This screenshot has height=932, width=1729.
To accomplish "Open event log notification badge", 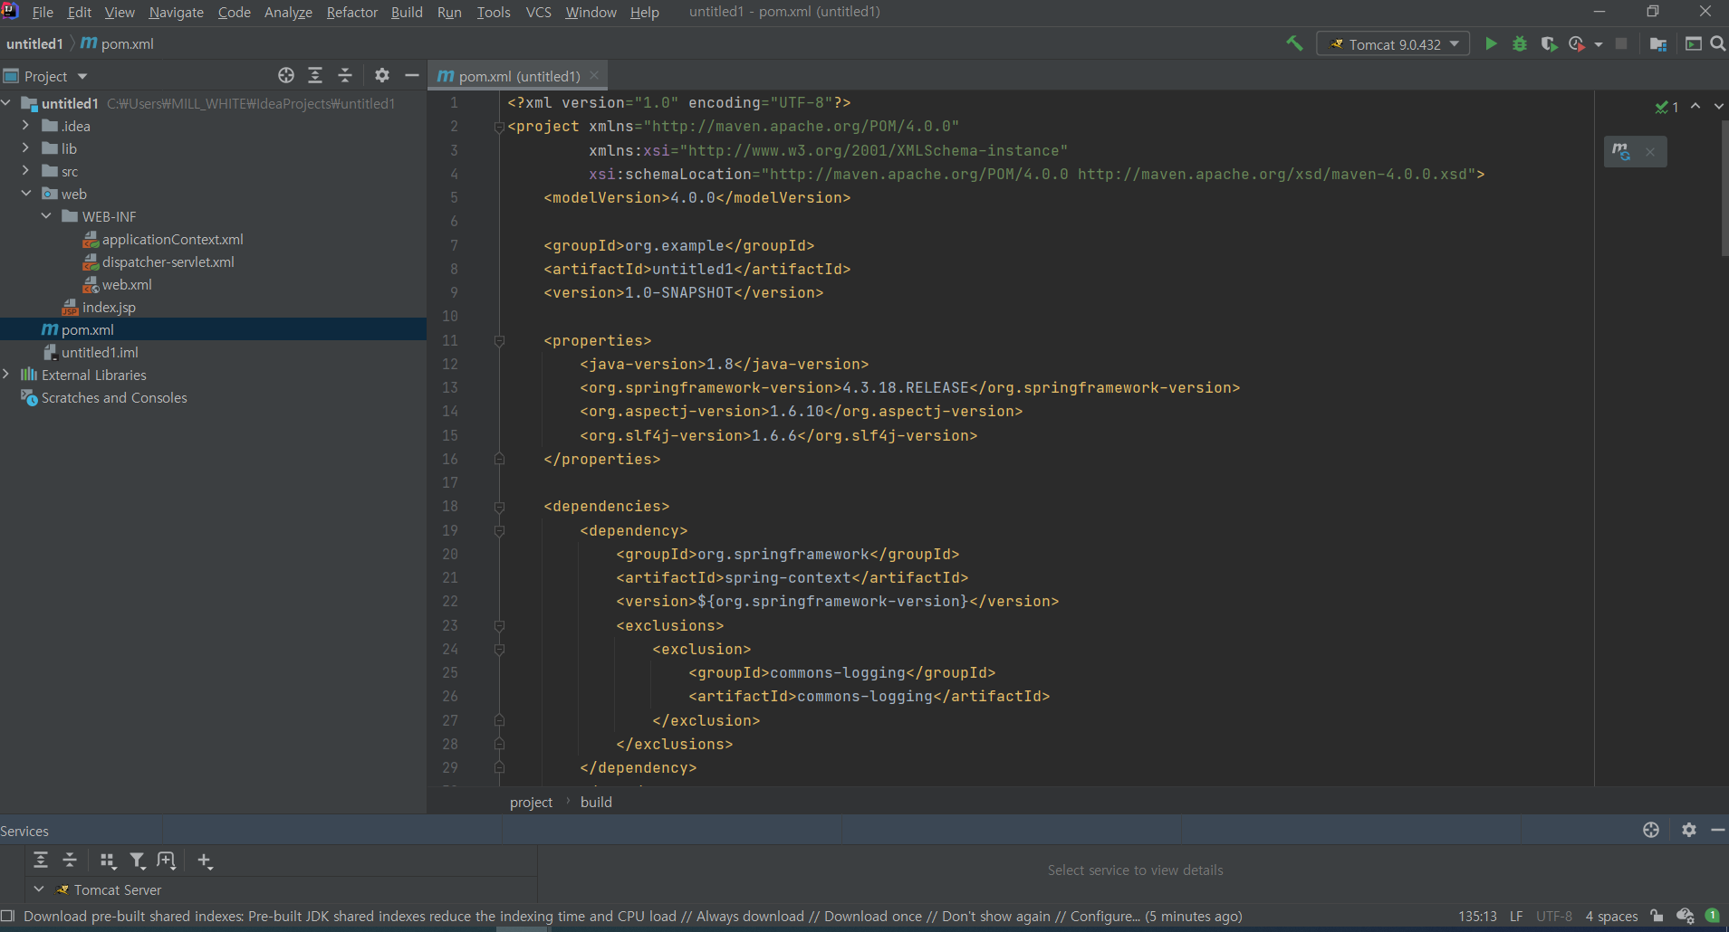I will (1713, 915).
